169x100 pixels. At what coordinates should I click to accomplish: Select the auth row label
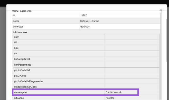[x=17, y=37]
